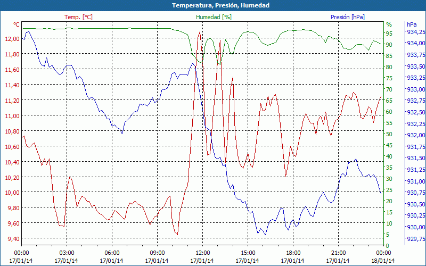Click green humidity axis value "70"
Image resolution: width=426 pixels, height=266 pixels.
[389, 89]
